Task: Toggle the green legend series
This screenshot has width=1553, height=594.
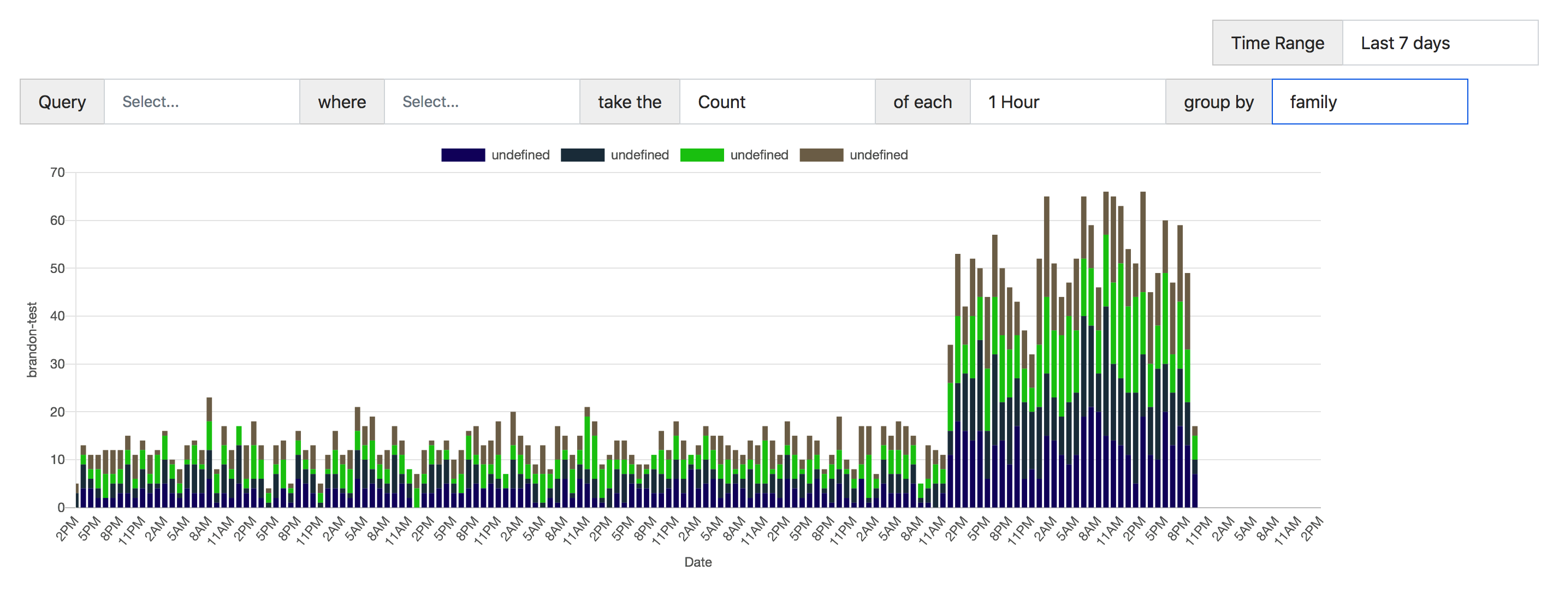Action: click(701, 155)
